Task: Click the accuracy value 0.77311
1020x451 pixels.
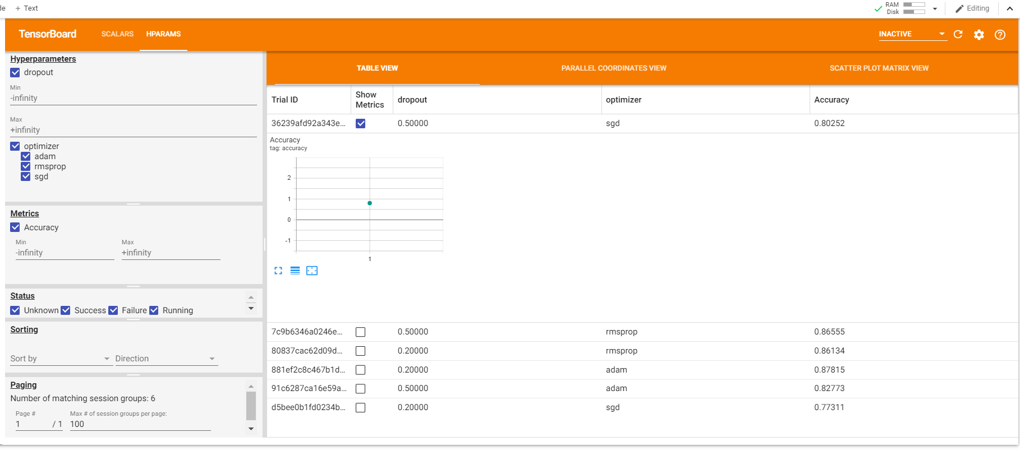Action: [829, 407]
